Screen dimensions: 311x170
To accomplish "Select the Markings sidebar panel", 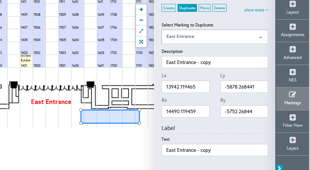I will coord(292,99).
